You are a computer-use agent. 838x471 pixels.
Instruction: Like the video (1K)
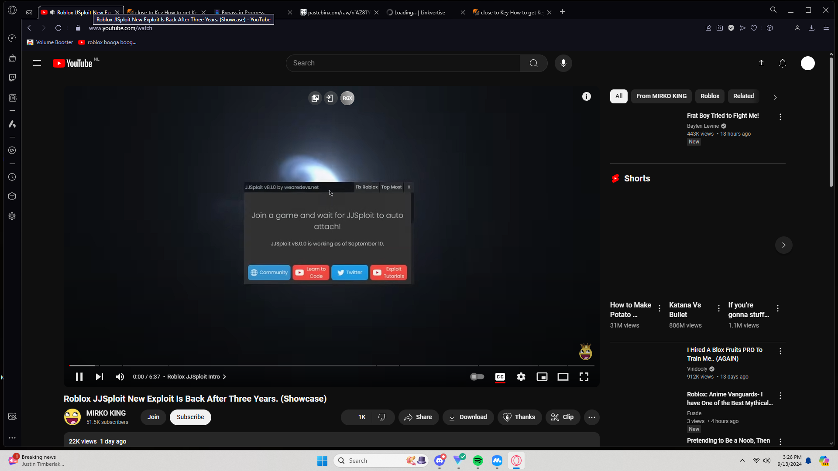tap(357, 417)
